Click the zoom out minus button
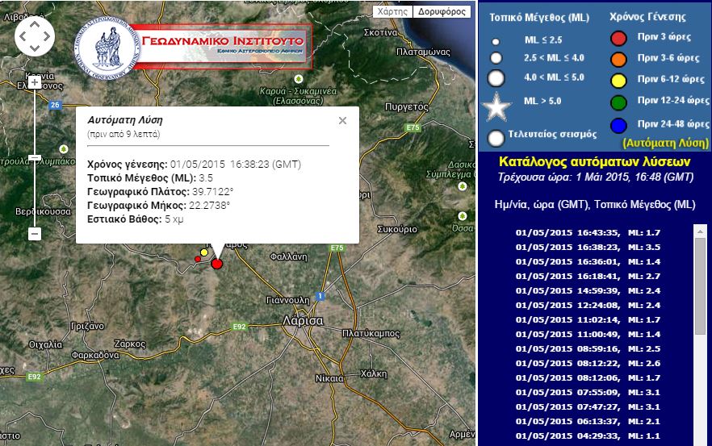Screen dimensions: 712x446 coord(34,234)
